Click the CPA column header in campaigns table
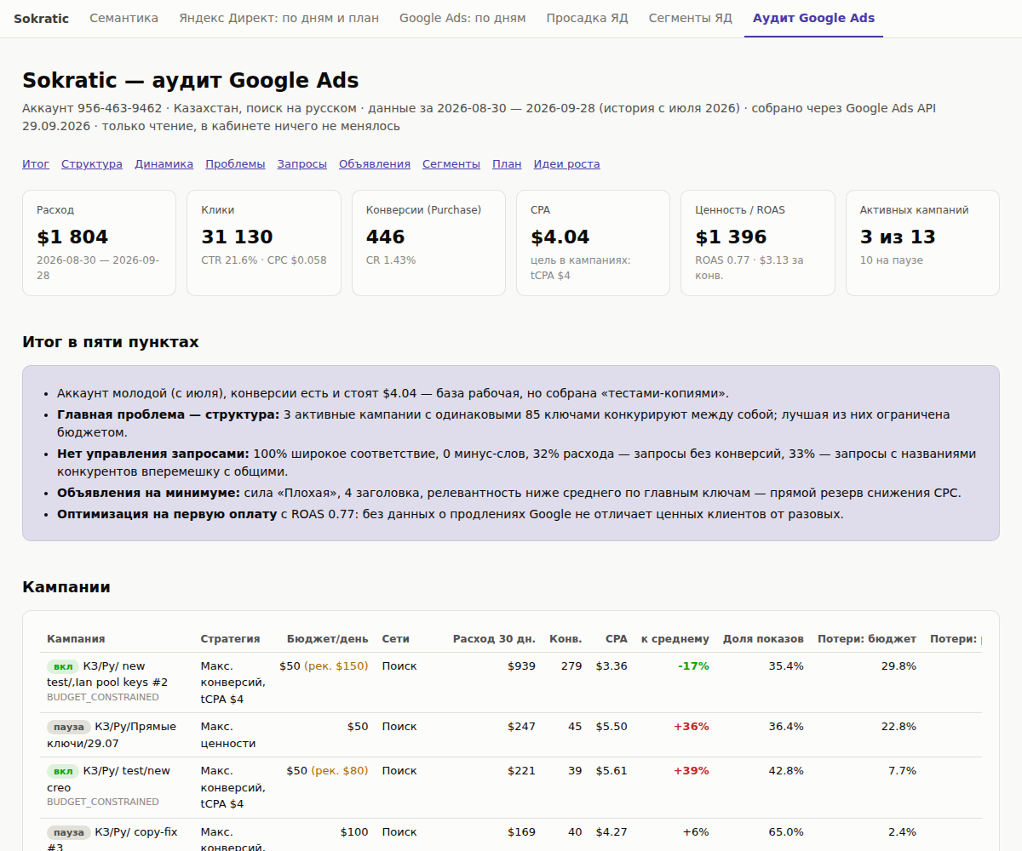 [x=617, y=639]
